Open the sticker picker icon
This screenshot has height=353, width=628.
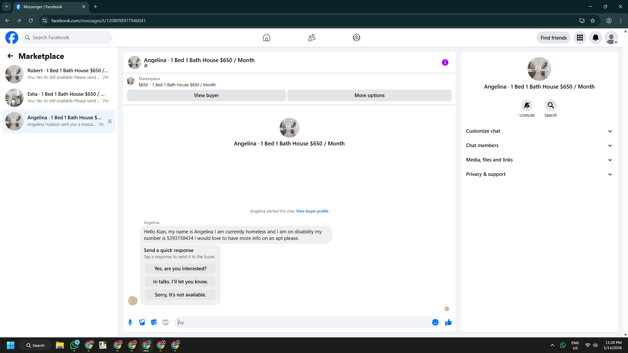[x=154, y=322]
